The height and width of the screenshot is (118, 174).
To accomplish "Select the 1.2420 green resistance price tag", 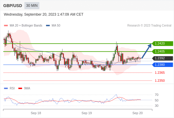I will click(162, 44).
